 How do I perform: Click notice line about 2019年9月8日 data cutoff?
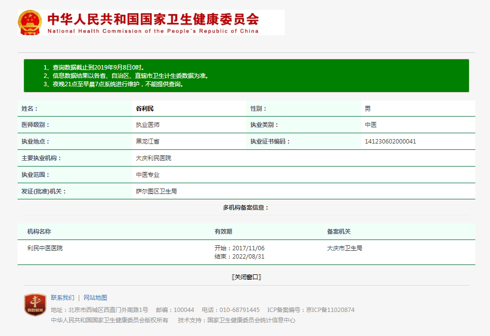pyautogui.click(x=94, y=67)
